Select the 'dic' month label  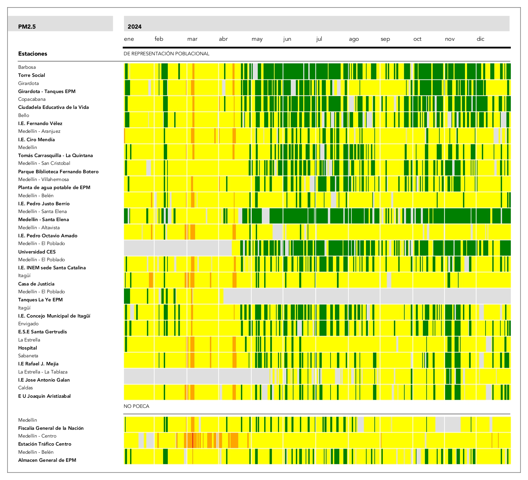coord(480,39)
